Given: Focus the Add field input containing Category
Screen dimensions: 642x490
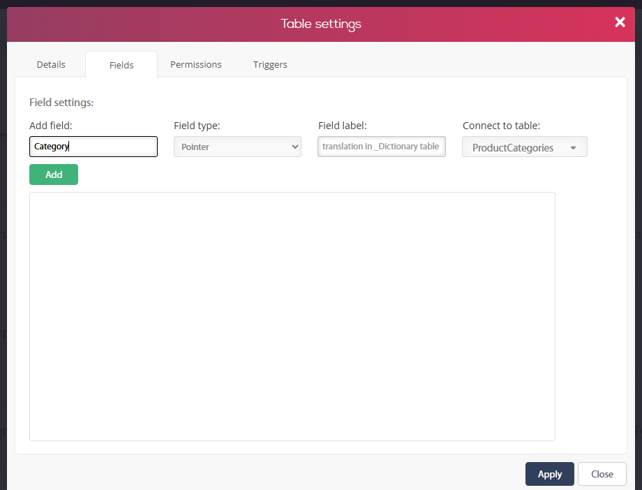Looking at the screenshot, I should coord(94,147).
